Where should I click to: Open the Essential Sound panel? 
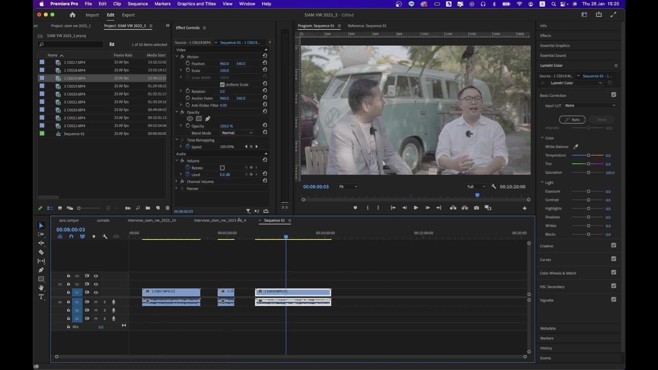(553, 56)
